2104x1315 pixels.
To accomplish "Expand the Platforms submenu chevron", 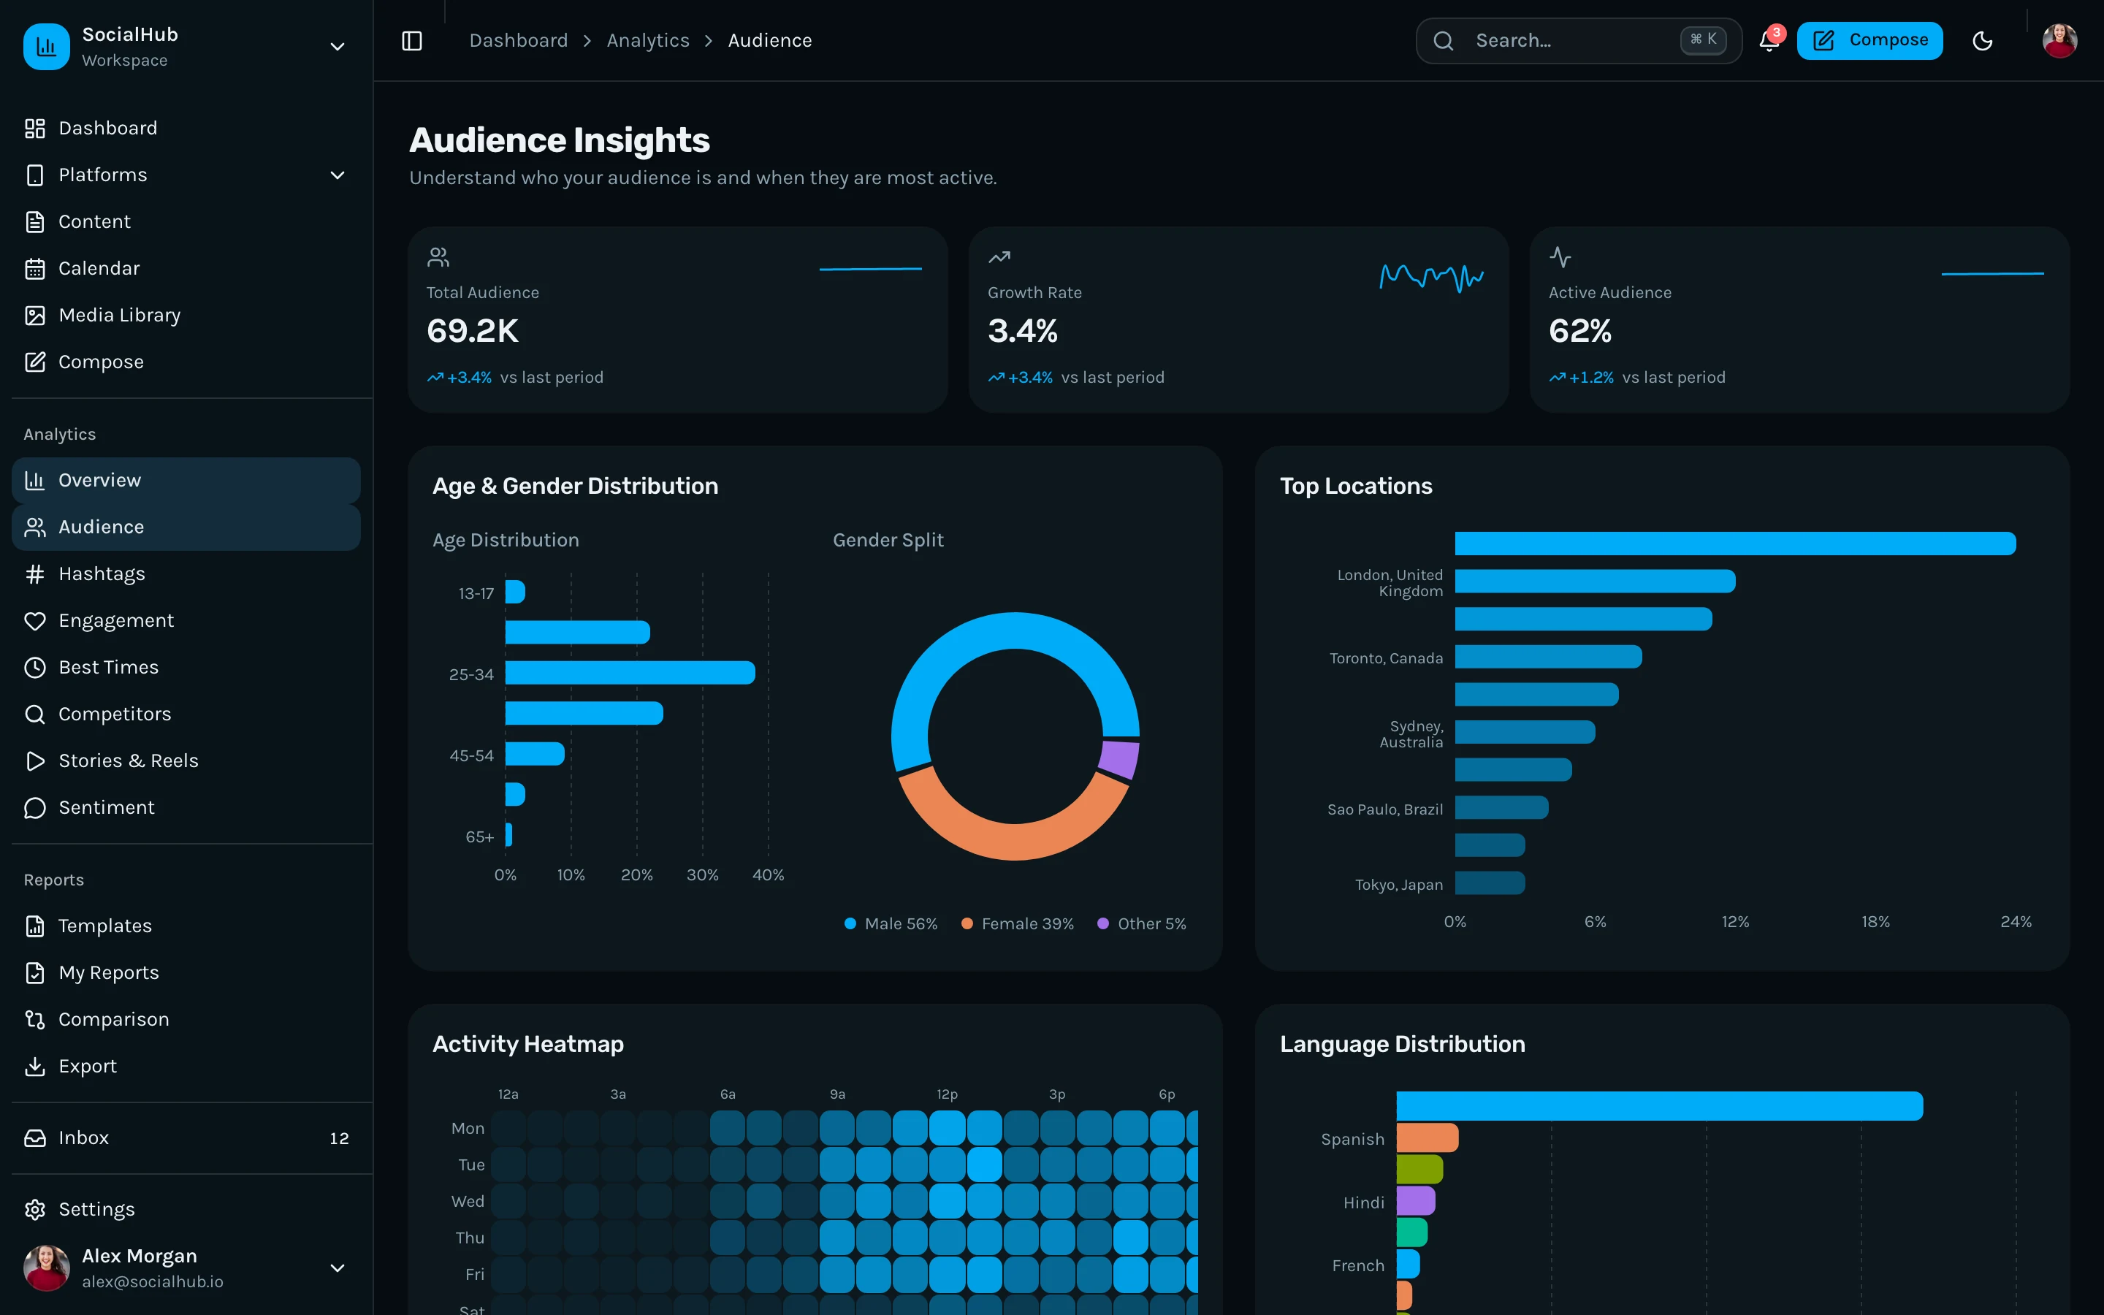I will [338, 175].
